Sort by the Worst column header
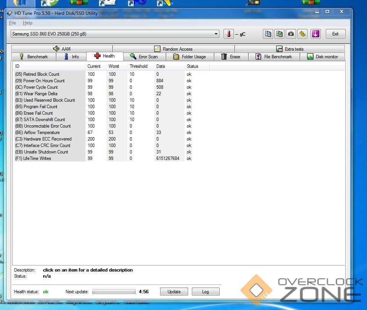This screenshot has height=310, width=367. point(117,66)
